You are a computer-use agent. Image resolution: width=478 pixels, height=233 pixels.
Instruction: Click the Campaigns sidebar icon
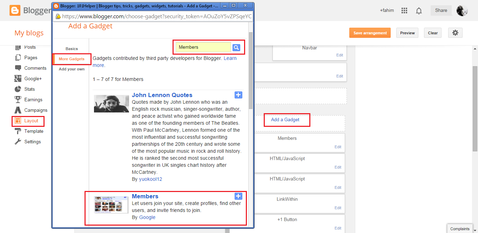pos(18,110)
